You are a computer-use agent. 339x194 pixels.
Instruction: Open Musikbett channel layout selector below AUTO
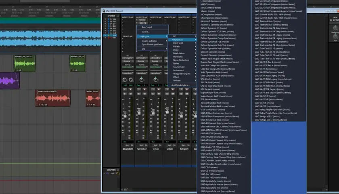128,74
